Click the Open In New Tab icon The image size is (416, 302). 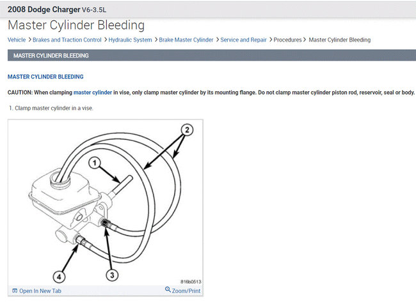click(x=15, y=291)
